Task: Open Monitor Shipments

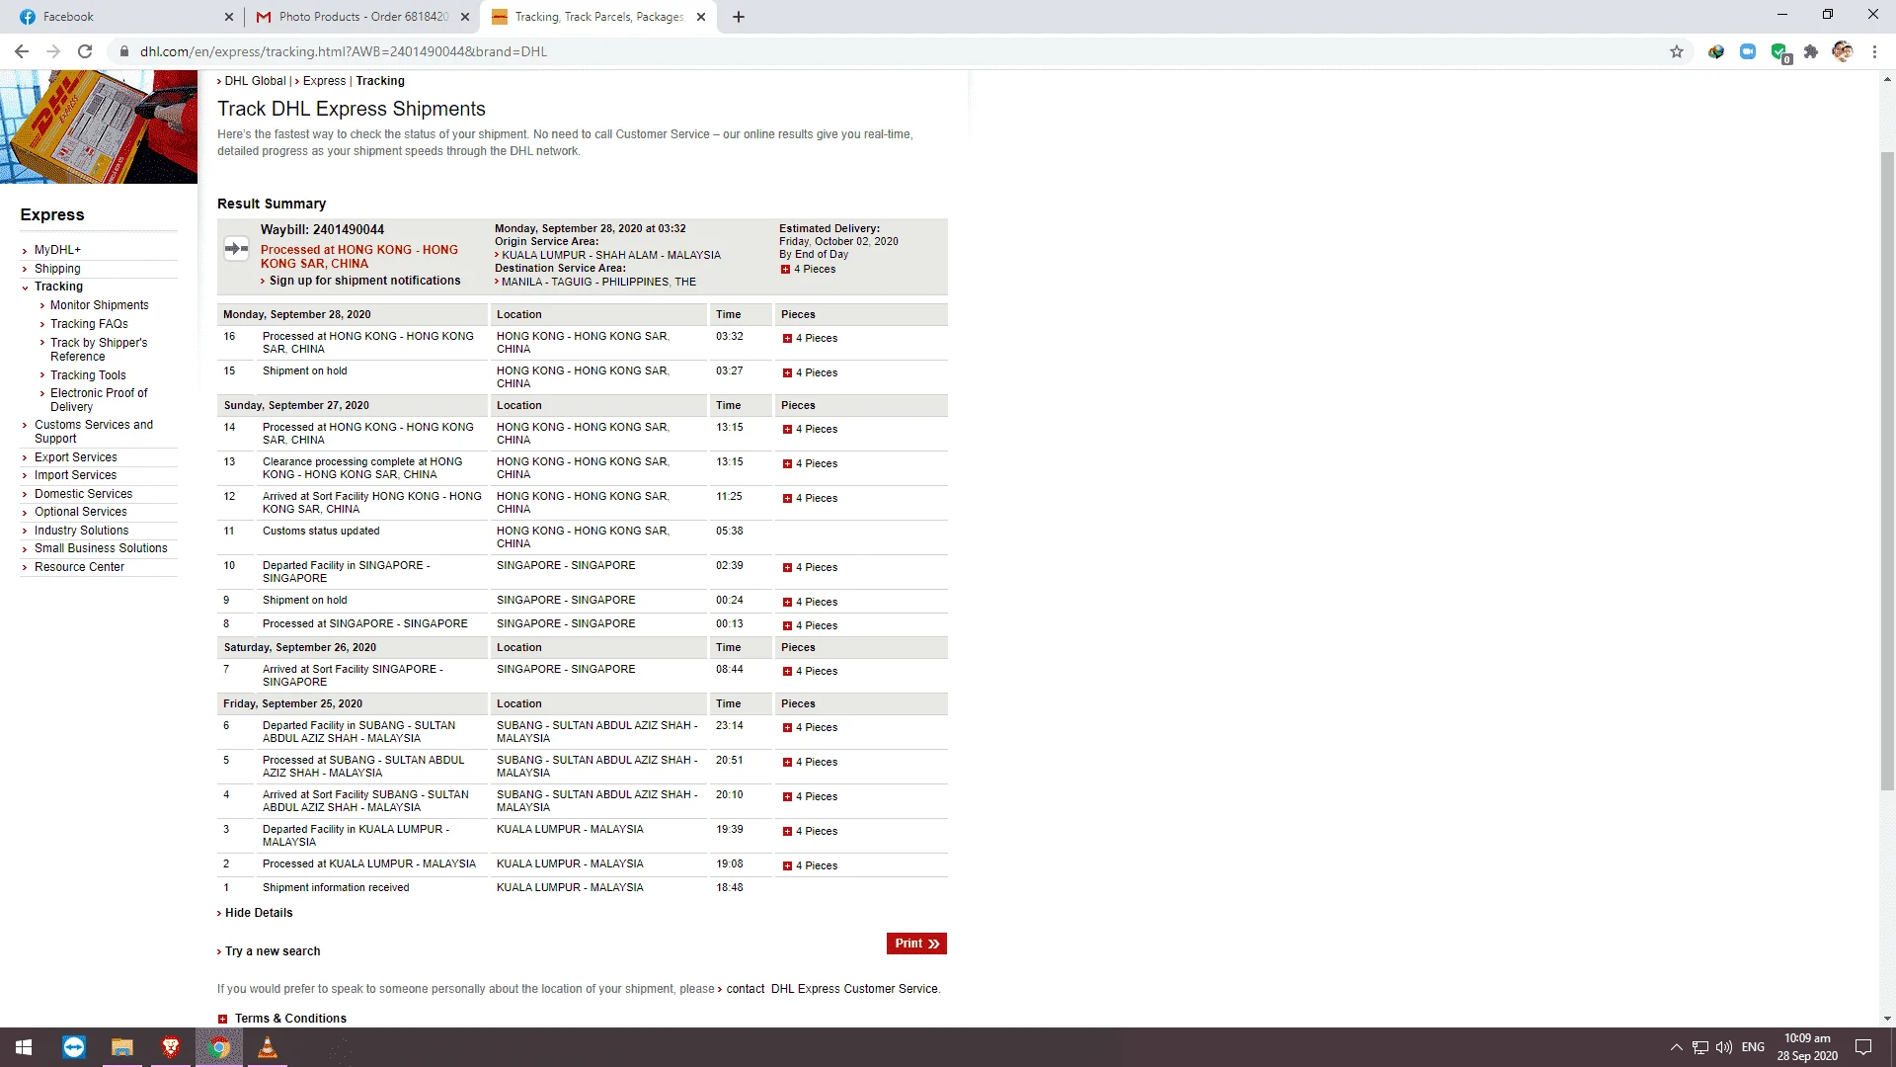Action: (x=100, y=305)
